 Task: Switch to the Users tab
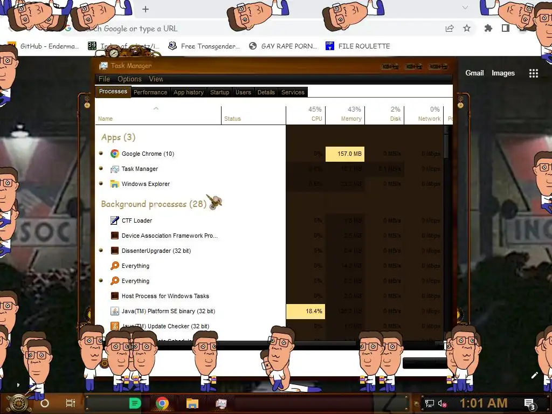(x=243, y=92)
